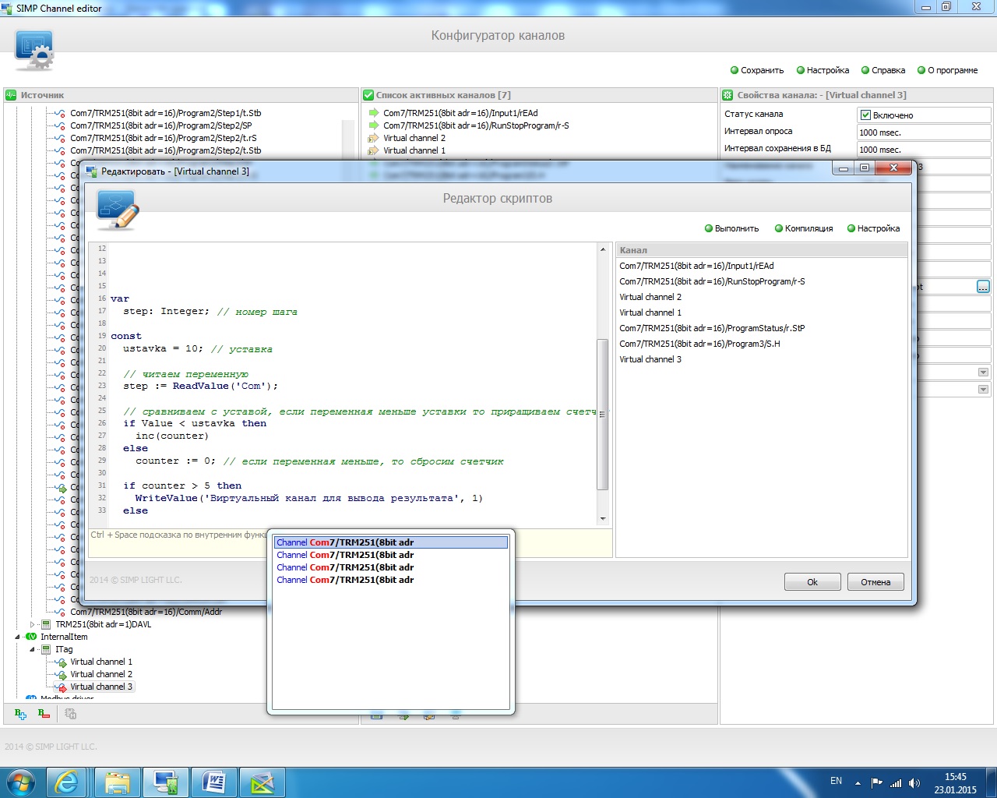Open Настройка in the script editor toolbar
This screenshot has height=798, width=997.
(873, 228)
